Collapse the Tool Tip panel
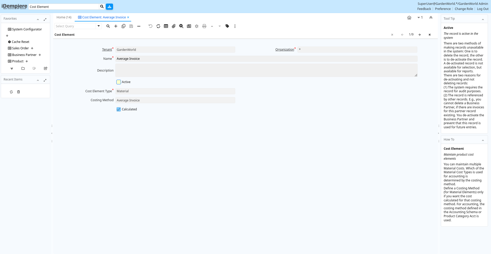This screenshot has height=254, width=491. coord(483,19)
